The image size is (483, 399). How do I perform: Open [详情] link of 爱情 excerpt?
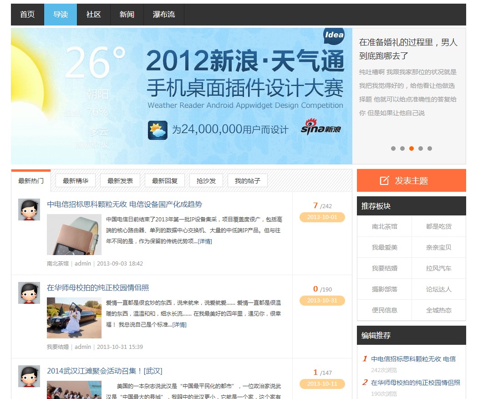pos(179,325)
